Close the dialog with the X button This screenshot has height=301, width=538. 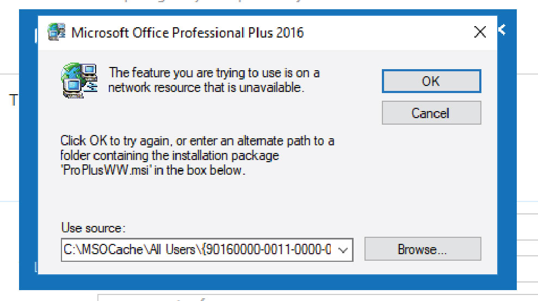click(480, 33)
